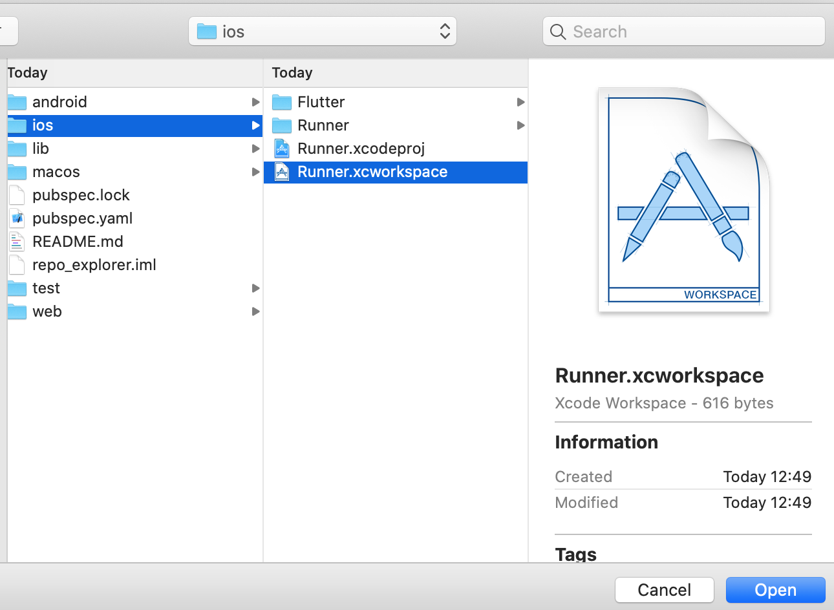The height and width of the screenshot is (610, 834).
Task: Select the macos folder name
Action: point(56,172)
